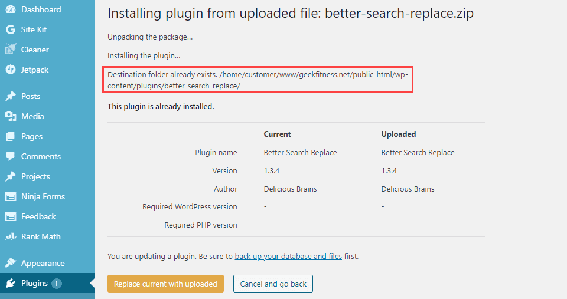Click the Rank Math chart icon
Image resolution: width=567 pixels, height=299 pixels.
[10, 236]
